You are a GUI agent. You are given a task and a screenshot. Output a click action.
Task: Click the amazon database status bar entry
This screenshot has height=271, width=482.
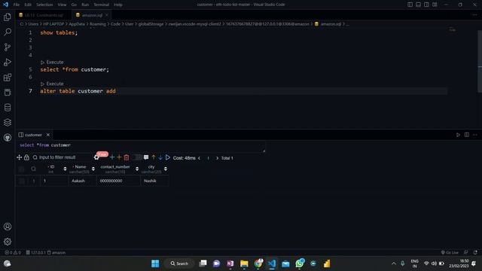tap(56, 253)
